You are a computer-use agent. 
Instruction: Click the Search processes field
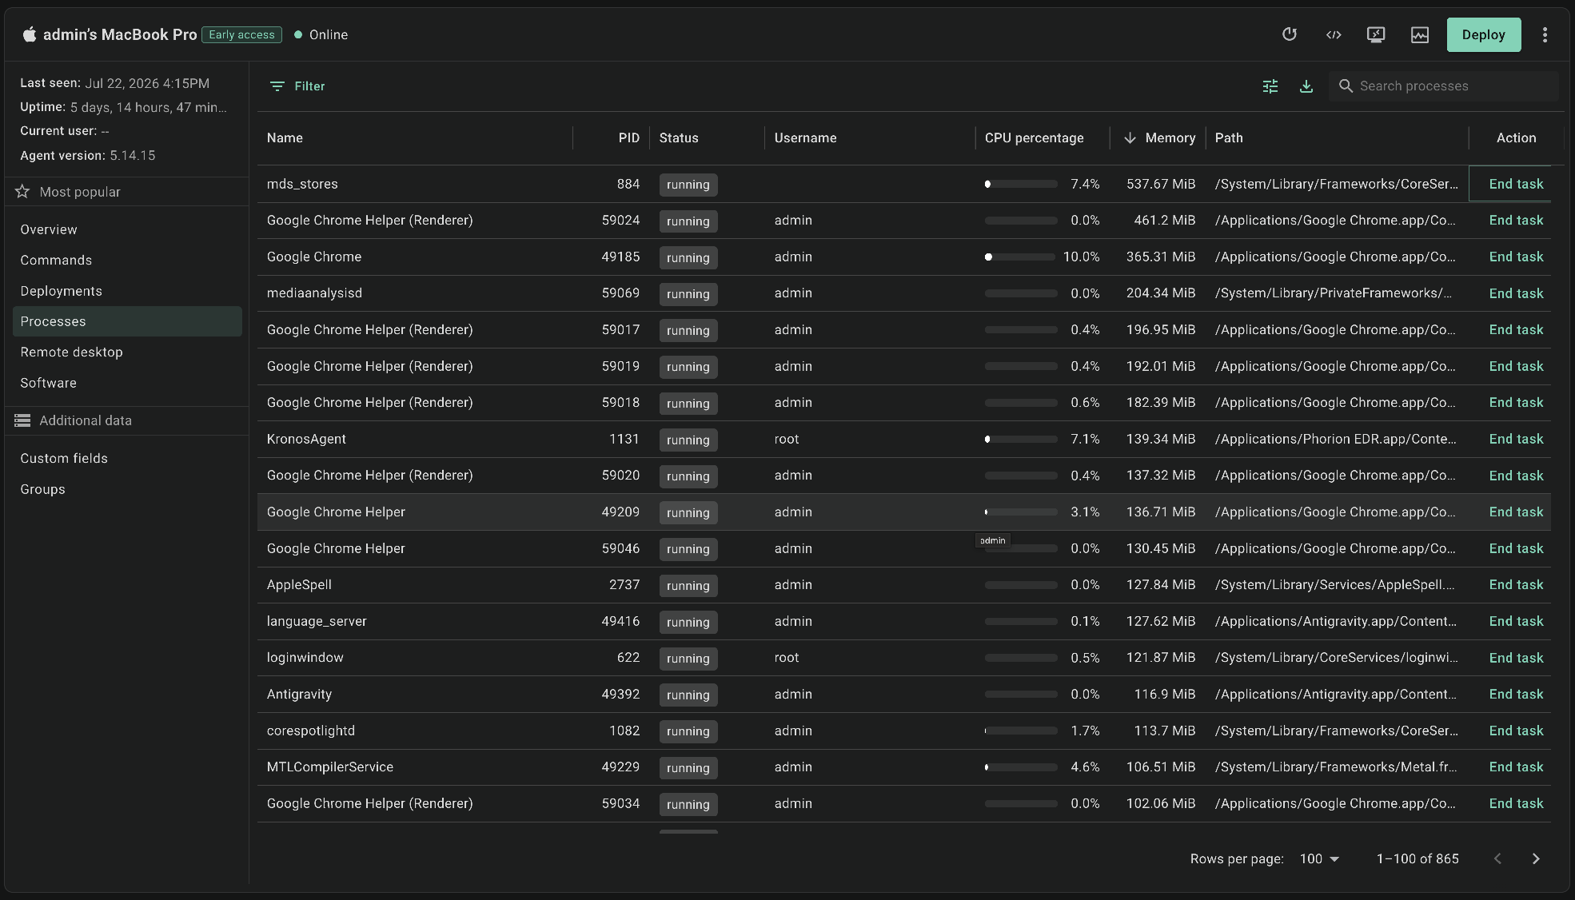point(1444,86)
